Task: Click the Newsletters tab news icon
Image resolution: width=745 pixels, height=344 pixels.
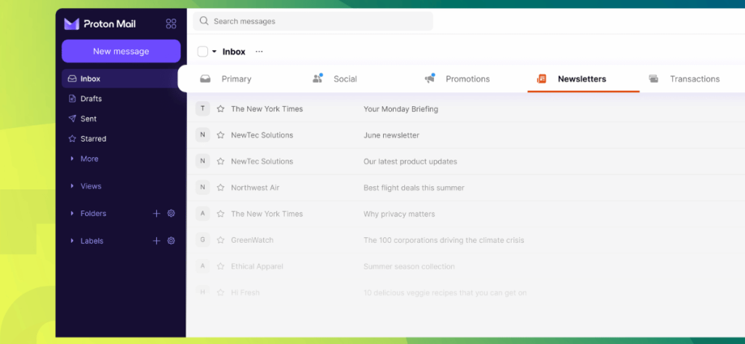Action: click(542, 79)
